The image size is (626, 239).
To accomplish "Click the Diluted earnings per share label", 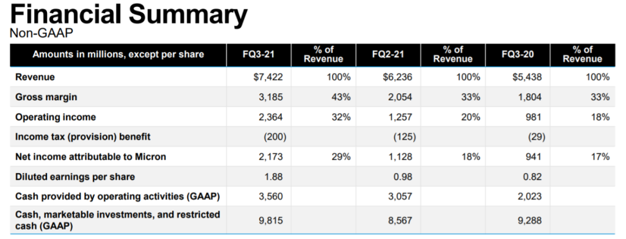I will [75, 177].
